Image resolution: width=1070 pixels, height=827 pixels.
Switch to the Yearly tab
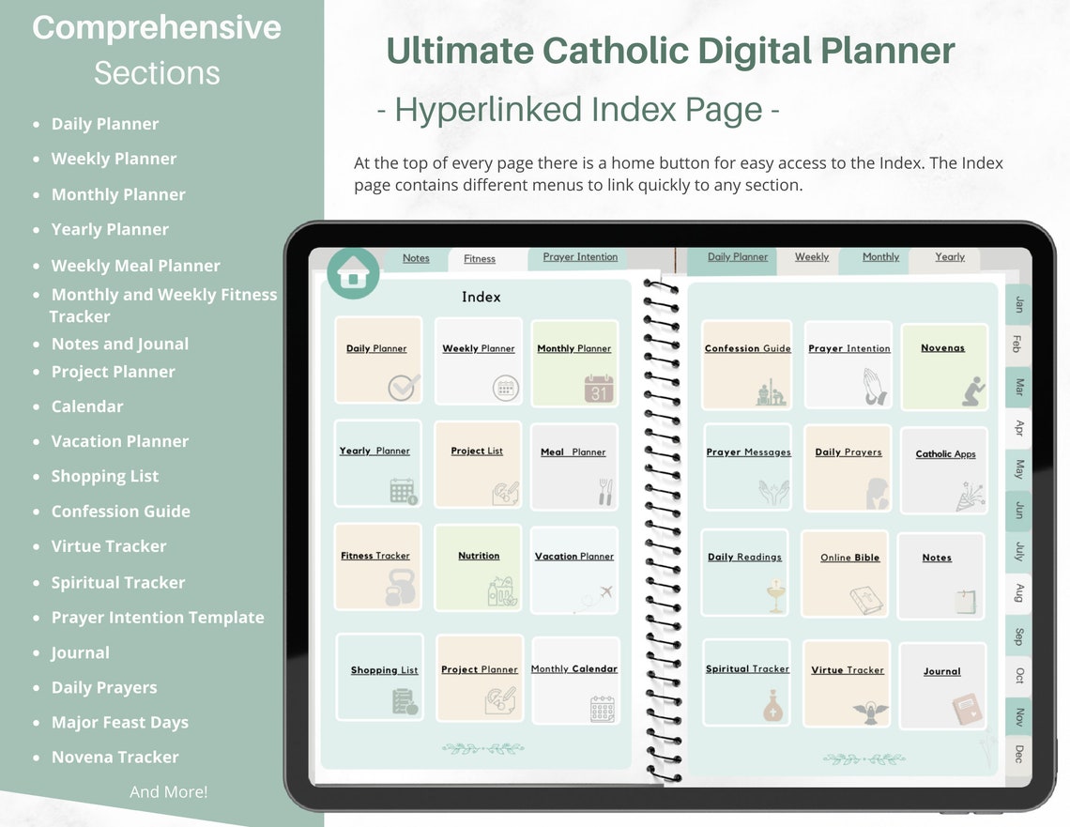coord(949,256)
